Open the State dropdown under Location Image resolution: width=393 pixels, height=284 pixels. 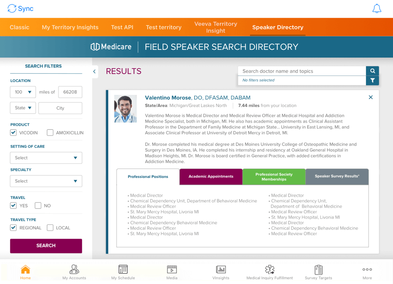[22, 108]
